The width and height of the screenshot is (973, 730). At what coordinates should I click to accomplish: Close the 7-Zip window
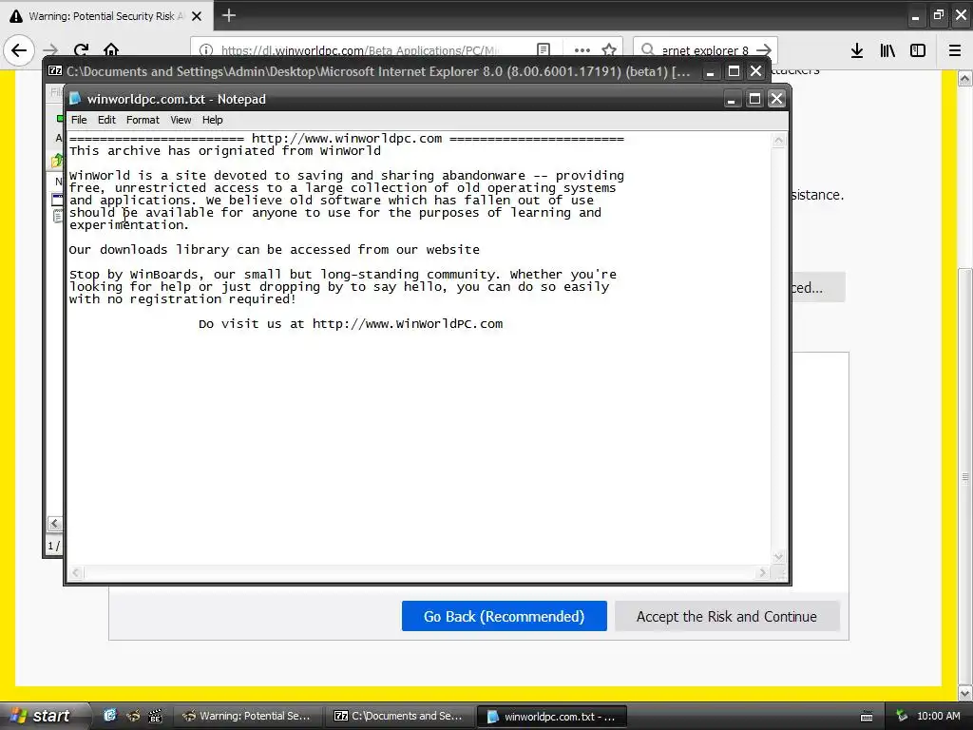point(755,71)
